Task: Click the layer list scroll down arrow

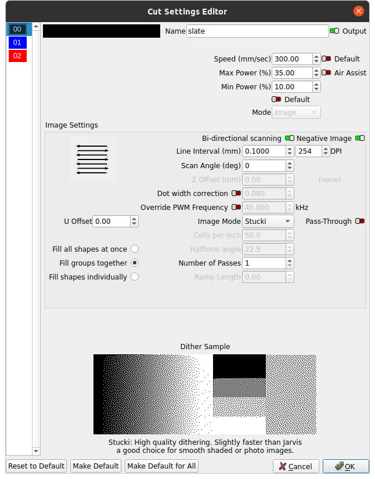Action: [36, 451]
